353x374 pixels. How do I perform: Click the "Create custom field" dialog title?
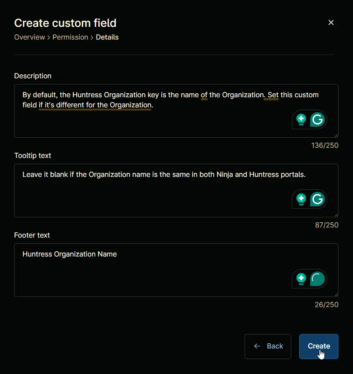tap(65, 23)
